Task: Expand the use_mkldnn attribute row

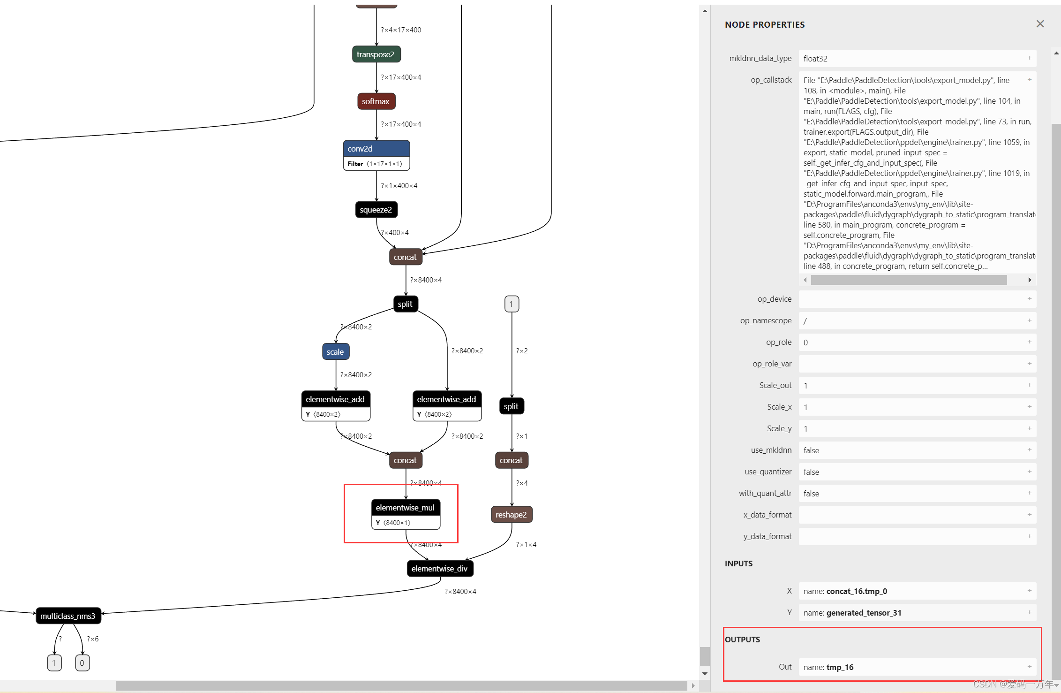Action: tap(1030, 450)
